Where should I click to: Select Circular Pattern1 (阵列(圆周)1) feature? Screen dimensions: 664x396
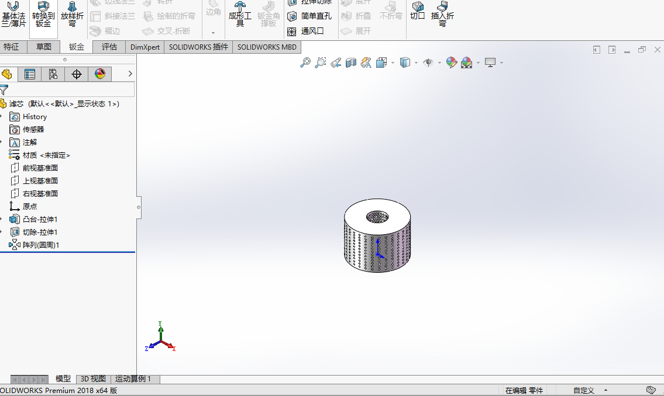point(35,245)
